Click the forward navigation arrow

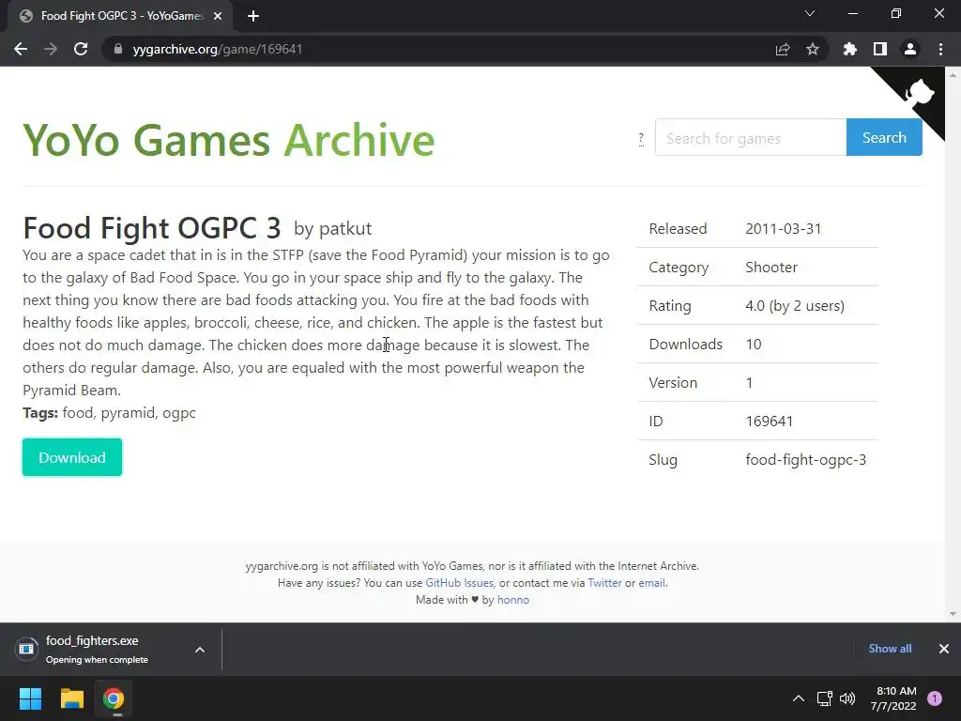click(51, 49)
